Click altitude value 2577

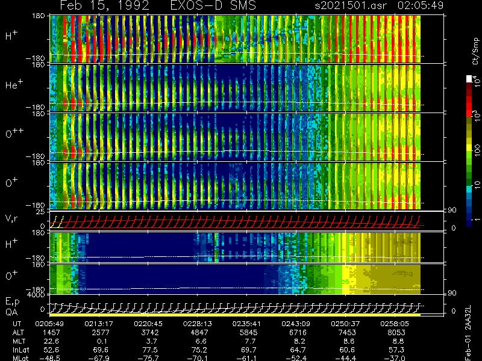tap(101, 333)
